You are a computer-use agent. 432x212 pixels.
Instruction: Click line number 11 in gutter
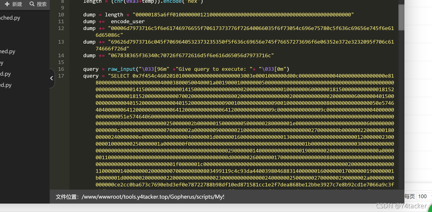click(61, 21)
